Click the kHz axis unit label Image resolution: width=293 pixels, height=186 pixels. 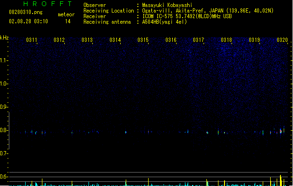(x=4, y=38)
